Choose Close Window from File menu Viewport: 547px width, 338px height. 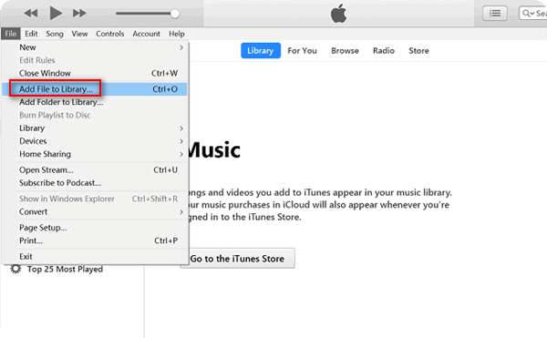point(95,73)
